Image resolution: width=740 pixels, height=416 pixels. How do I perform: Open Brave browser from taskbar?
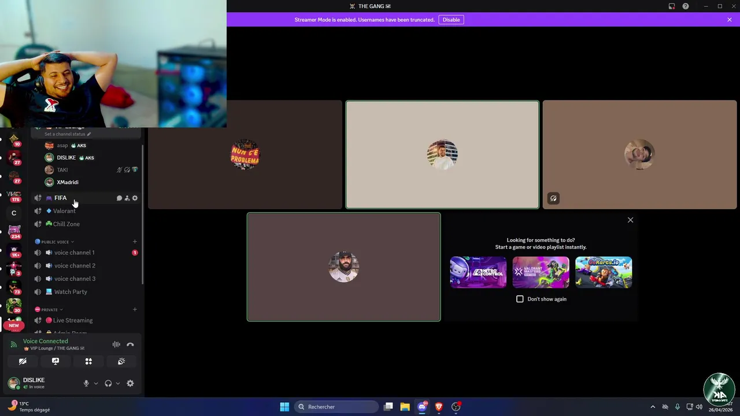tap(439, 407)
